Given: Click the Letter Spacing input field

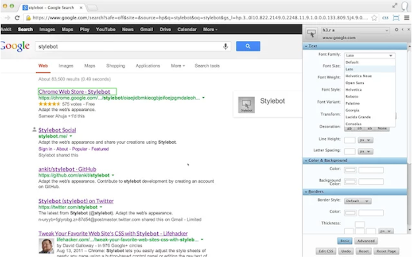Looking at the screenshot, I should [x=350, y=151].
